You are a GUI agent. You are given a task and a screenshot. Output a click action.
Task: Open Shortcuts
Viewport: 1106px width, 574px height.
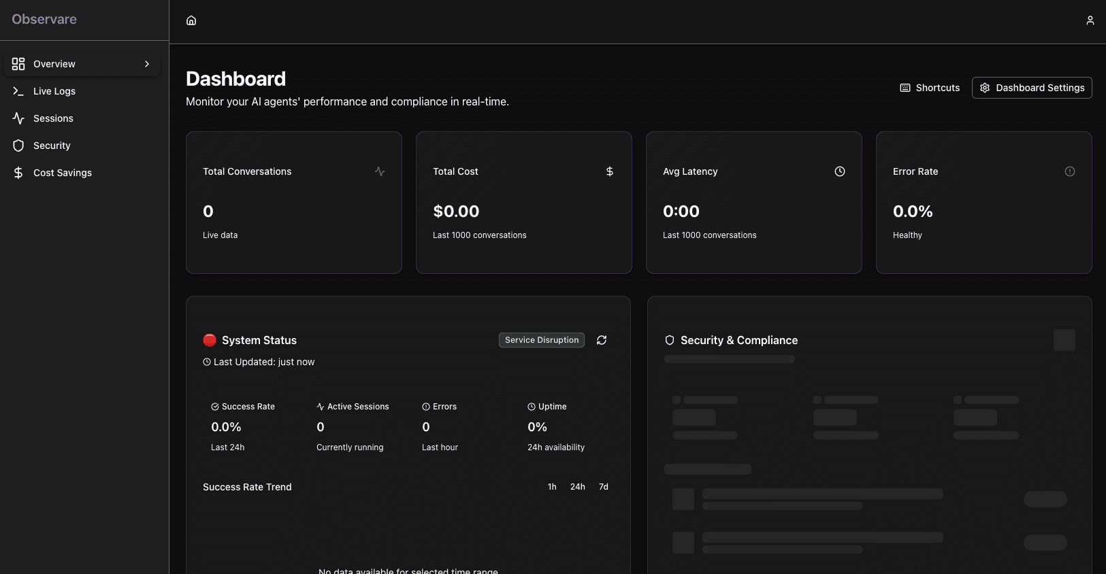click(930, 88)
